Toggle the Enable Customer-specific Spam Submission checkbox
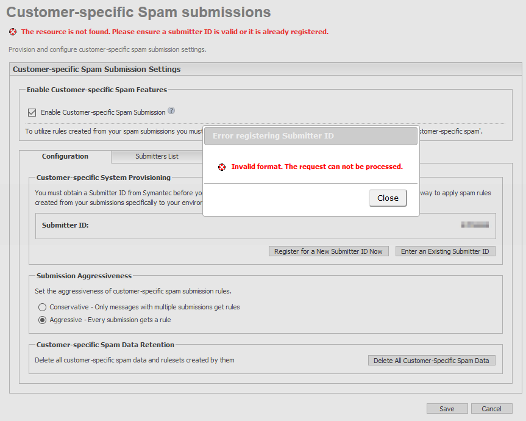The height and width of the screenshot is (421, 526). [x=32, y=112]
